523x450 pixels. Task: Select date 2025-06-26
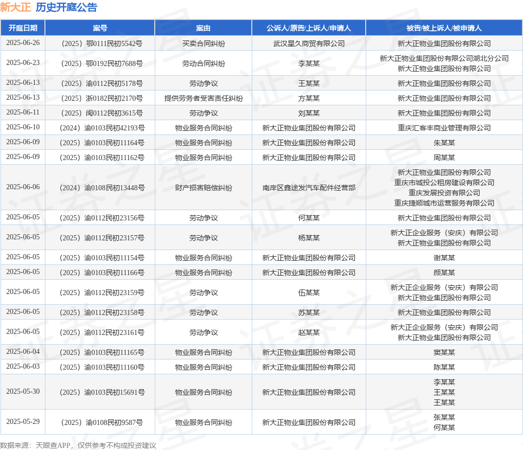coord(23,43)
